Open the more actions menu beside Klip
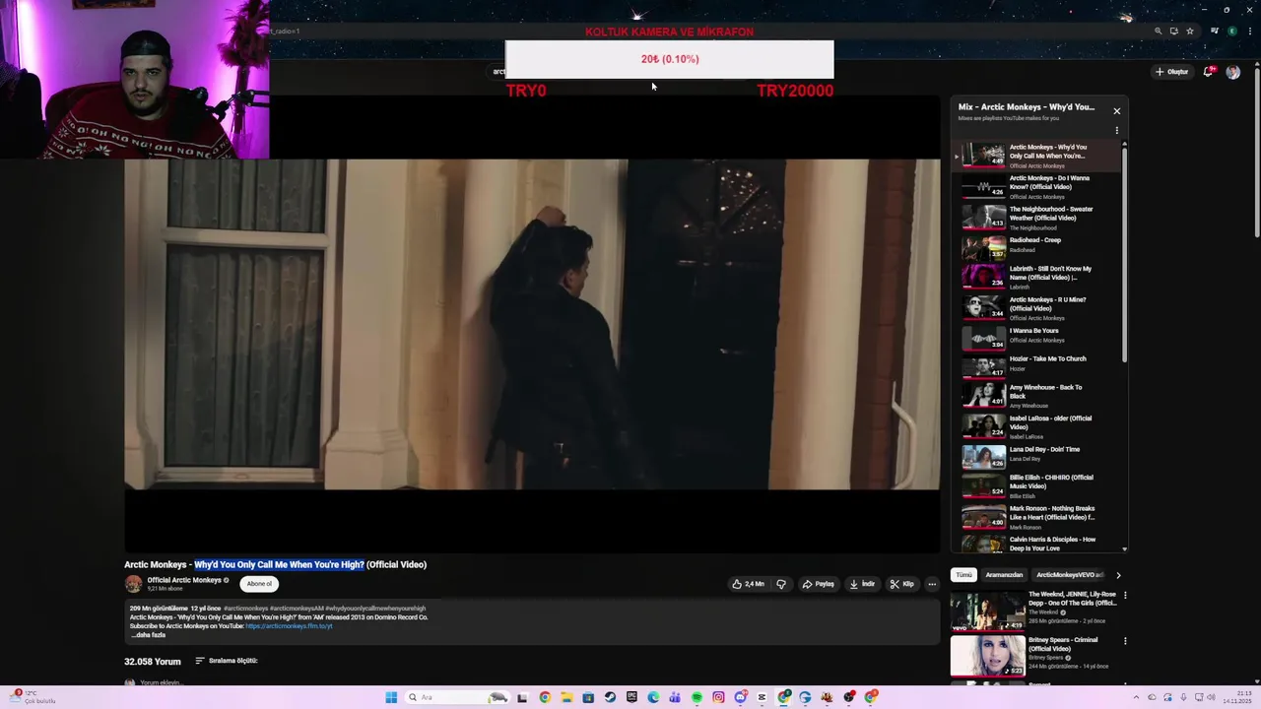1261x709 pixels. tap(932, 584)
